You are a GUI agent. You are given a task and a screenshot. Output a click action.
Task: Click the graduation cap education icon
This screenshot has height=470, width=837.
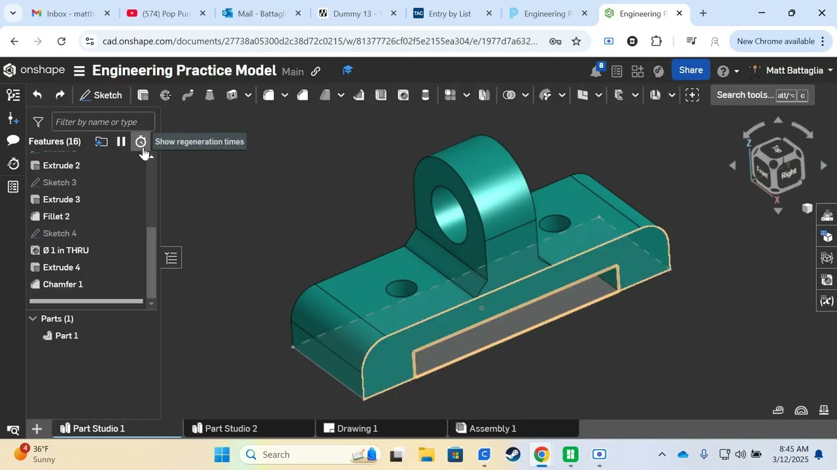click(347, 70)
